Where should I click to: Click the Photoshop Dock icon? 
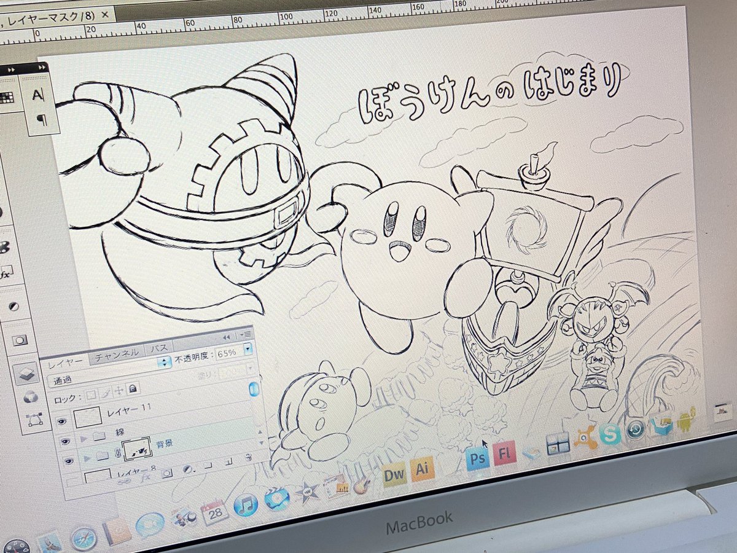click(477, 458)
